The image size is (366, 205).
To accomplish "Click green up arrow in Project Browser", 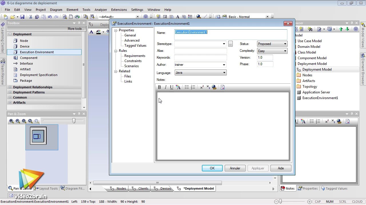I will point(341,29).
